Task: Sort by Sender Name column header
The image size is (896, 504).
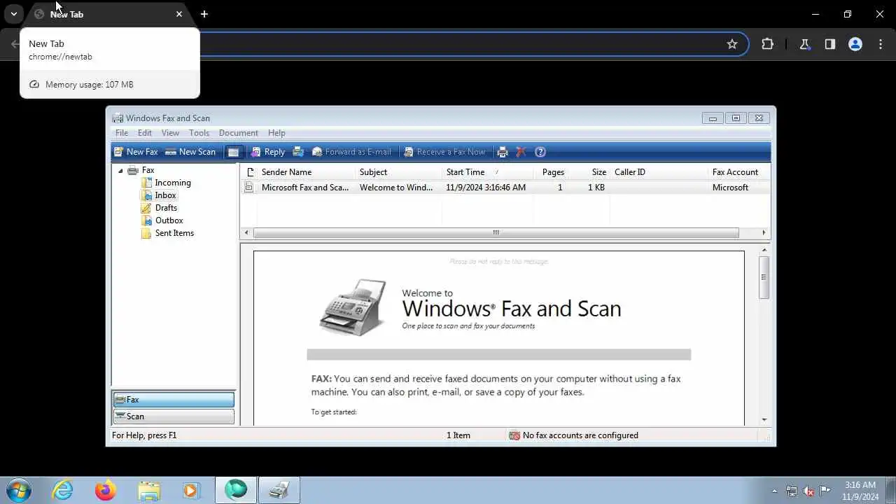Action: (306, 172)
